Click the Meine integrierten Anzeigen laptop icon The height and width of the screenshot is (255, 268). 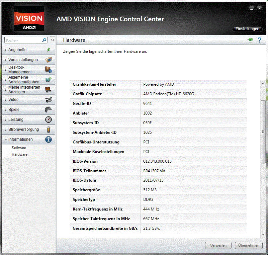point(48,89)
